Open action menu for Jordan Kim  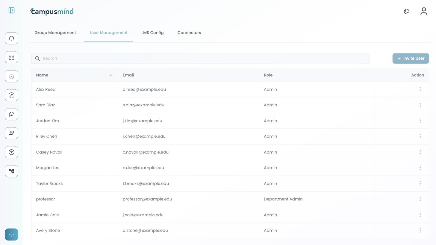click(x=420, y=121)
